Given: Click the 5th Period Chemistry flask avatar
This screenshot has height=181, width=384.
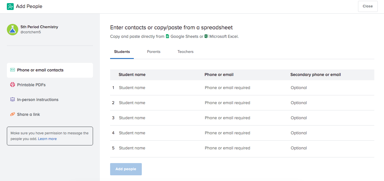Looking at the screenshot, I should pyautogui.click(x=13, y=30).
